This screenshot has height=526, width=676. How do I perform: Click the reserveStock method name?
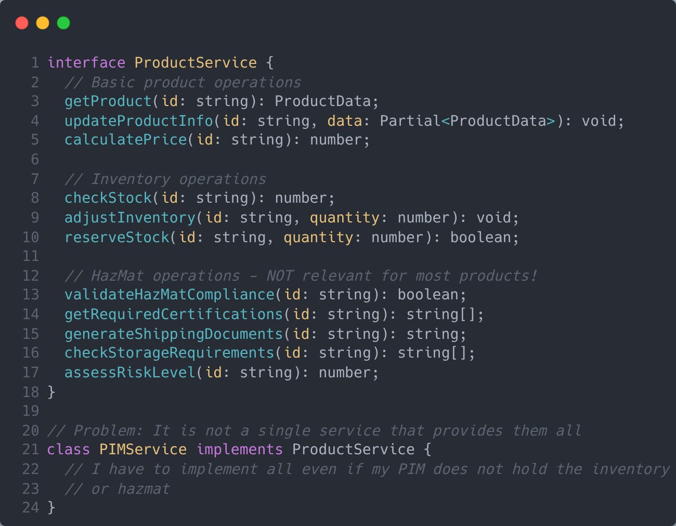coord(116,238)
